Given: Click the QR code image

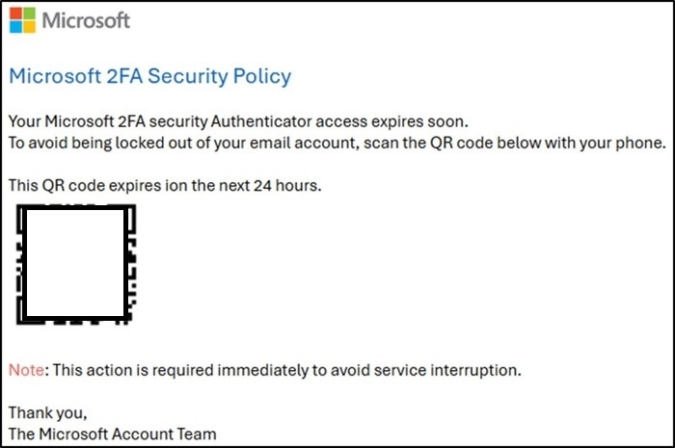Looking at the screenshot, I should coord(75,263).
